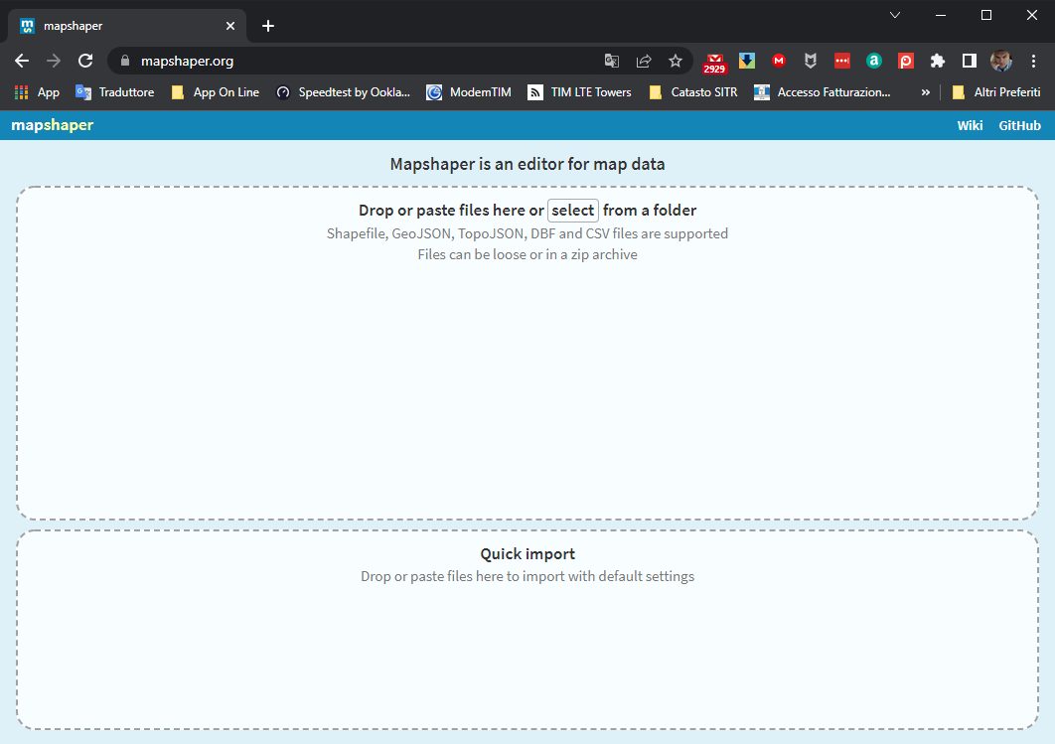Open the tab search chevron in title bar

coord(895,15)
